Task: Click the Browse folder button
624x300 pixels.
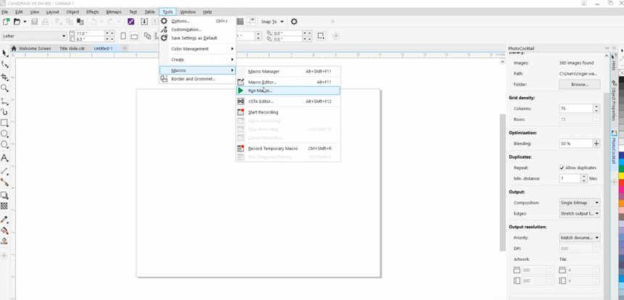Action: [580, 84]
